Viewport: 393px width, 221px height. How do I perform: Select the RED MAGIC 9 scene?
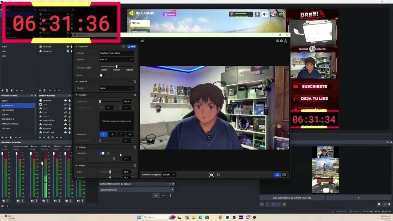(x=18, y=119)
